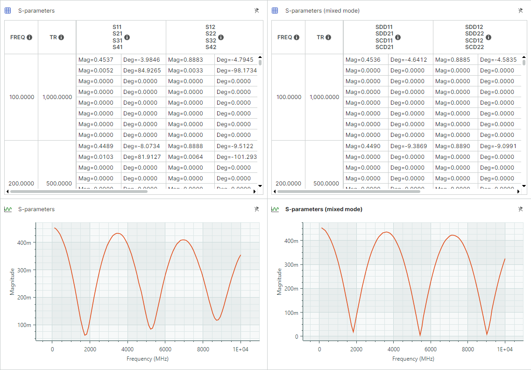The height and width of the screenshot is (370, 531).
Task: Select cell Deg=-3.9846
Action: pos(143,60)
